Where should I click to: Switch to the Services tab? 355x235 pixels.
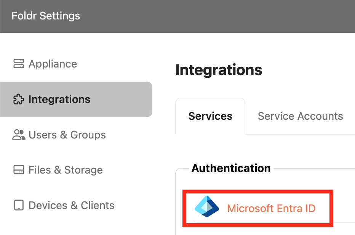click(210, 116)
